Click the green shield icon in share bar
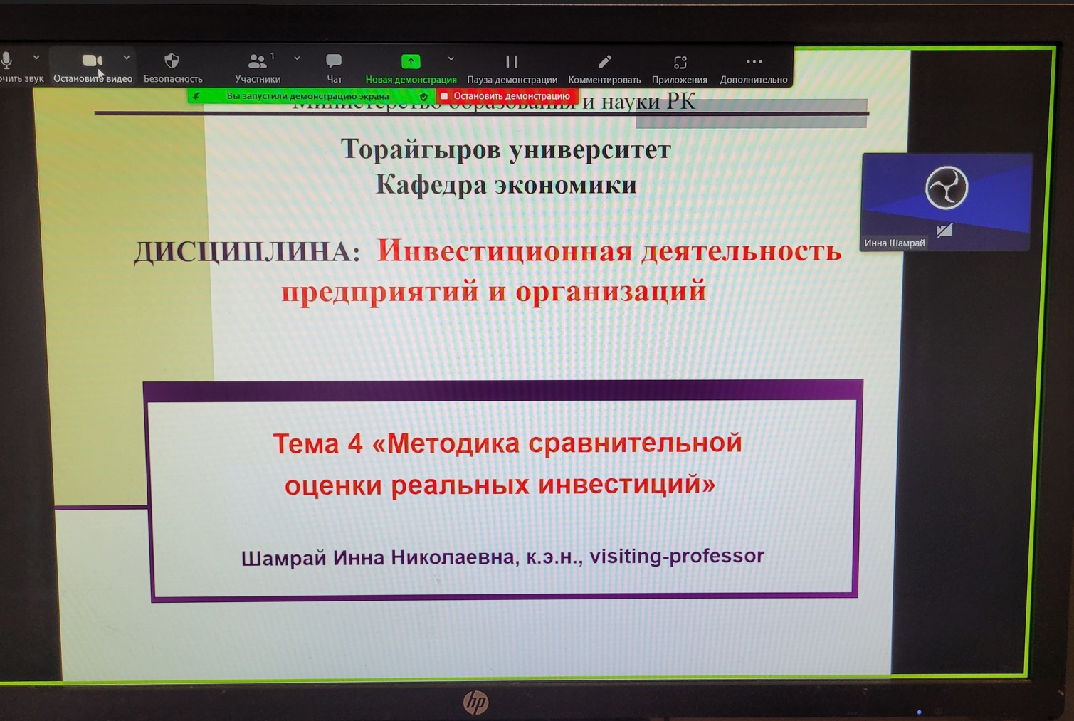 click(x=424, y=96)
